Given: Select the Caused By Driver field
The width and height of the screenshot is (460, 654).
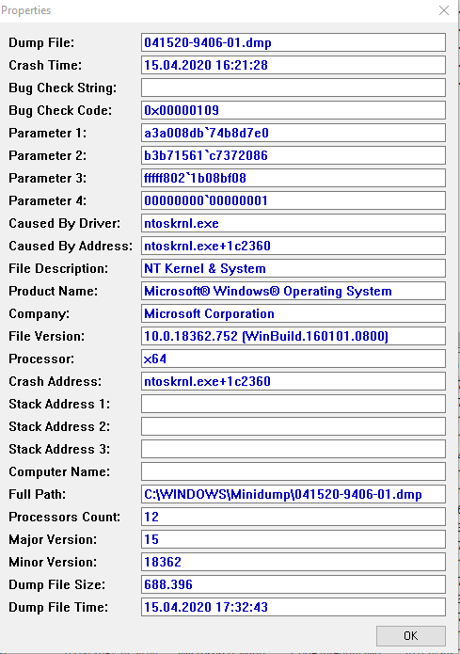Looking at the screenshot, I should click(x=293, y=223).
